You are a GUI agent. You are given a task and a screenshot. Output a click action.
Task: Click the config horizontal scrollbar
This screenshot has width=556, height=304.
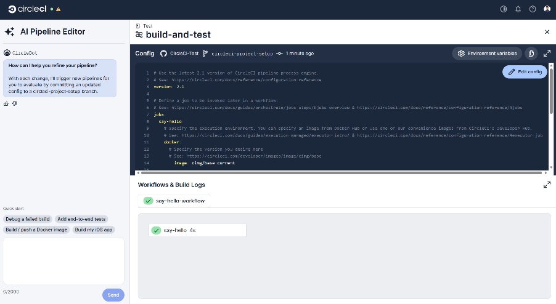point(341,173)
